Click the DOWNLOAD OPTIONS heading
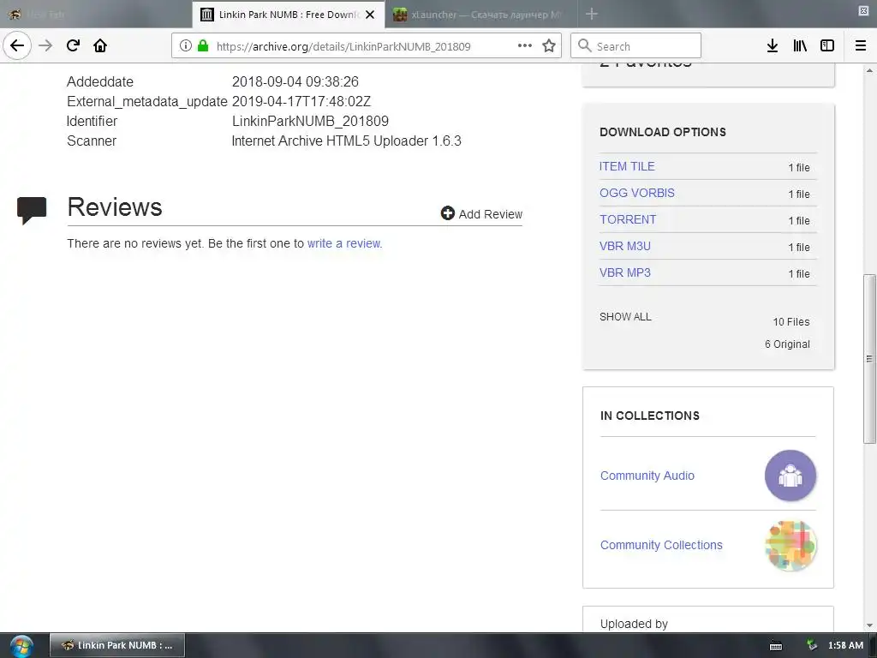 (663, 132)
